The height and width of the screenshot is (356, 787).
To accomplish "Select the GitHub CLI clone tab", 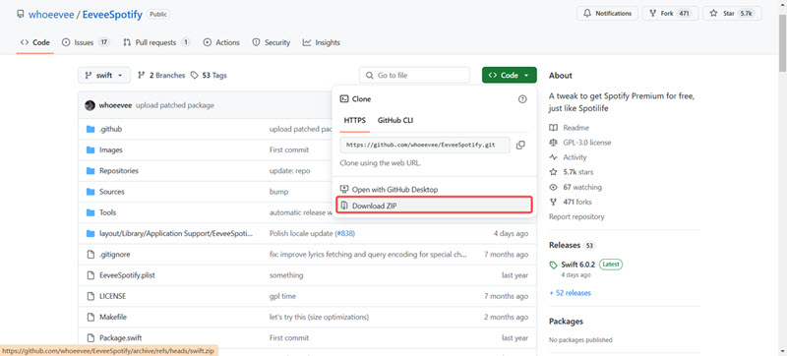I will [x=395, y=120].
